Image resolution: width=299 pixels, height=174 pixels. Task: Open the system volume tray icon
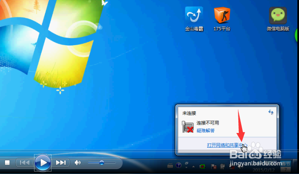240,167
